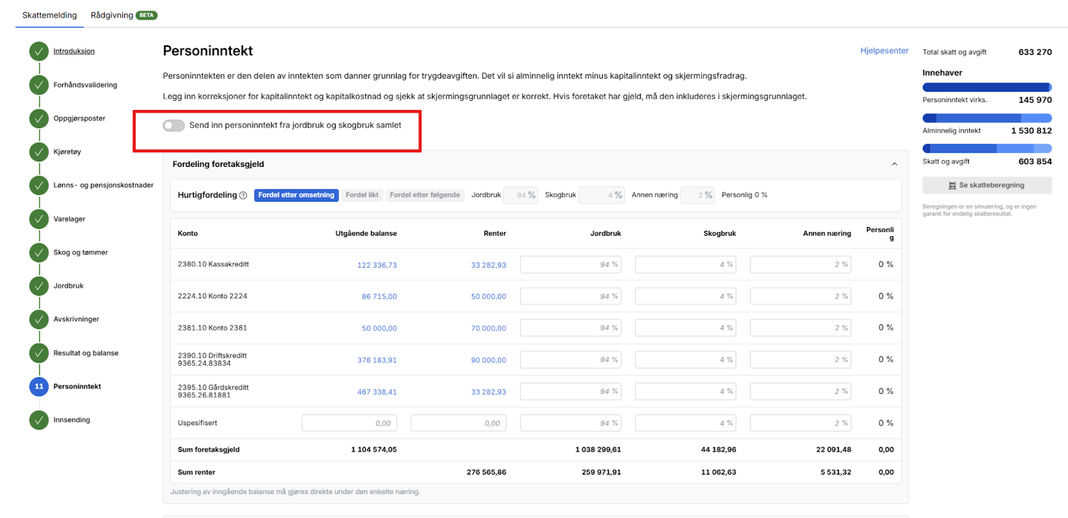Switch to the Skattemelding tab
Screen dimensions: 1068x518
[49, 15]
